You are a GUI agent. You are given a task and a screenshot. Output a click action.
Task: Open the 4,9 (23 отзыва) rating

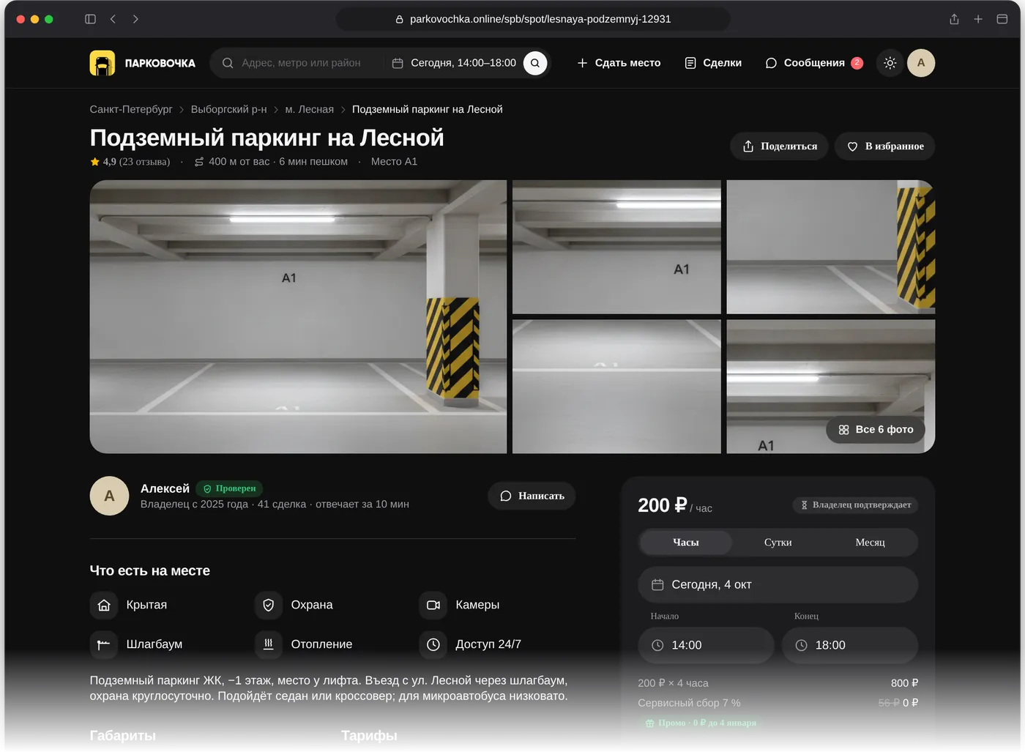coord(130,162)
